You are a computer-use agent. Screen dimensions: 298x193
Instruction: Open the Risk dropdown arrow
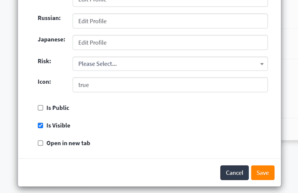pyautogui.click(x=262, y=64)
